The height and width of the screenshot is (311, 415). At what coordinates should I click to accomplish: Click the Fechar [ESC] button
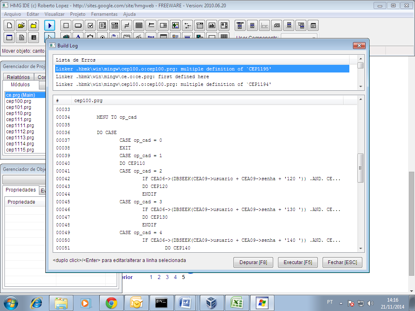point(342,262)
